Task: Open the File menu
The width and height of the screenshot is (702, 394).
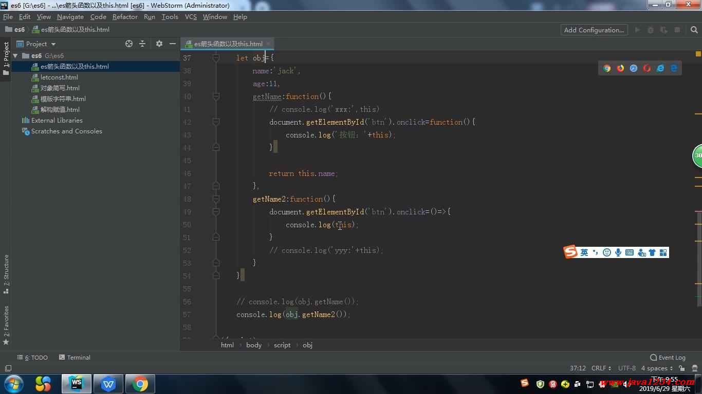Action: click(x=8, y=16)
